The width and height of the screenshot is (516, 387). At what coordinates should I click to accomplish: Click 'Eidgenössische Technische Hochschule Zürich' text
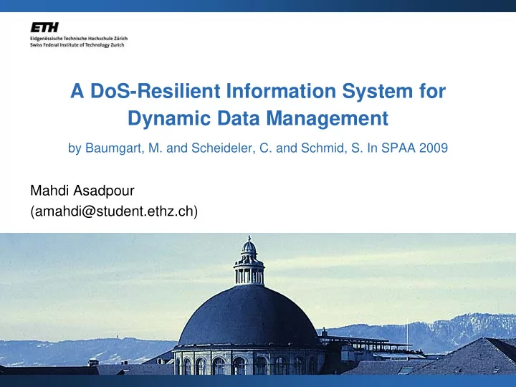pos(79,39)
